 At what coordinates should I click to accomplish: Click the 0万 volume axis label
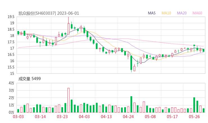click(12, 112)
